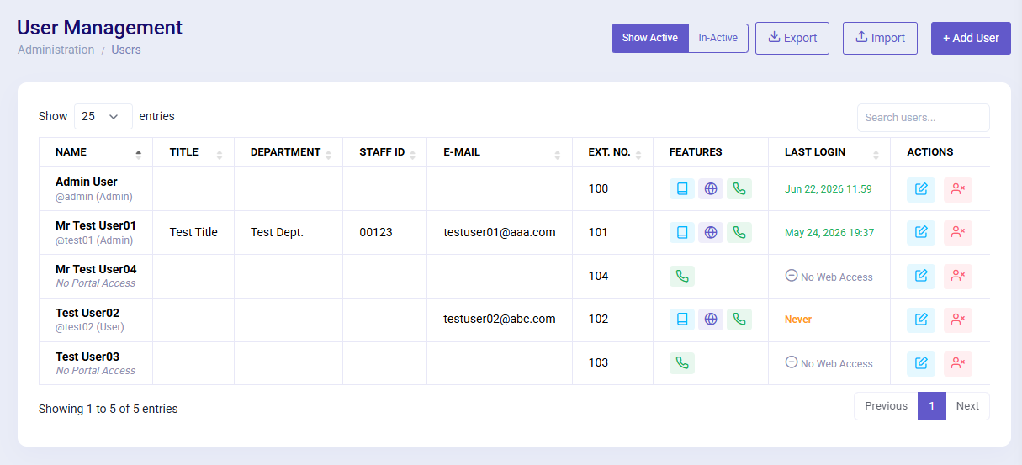Click the deactivate user icon for Admin User
This screenshot has height=465, width=1022.
tap(958, 189)
